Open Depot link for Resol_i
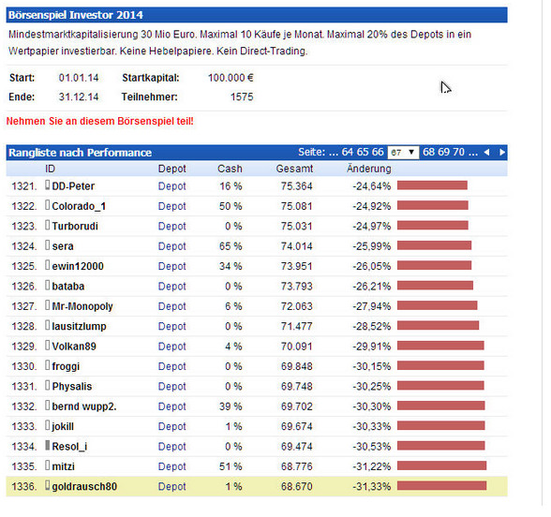This screenshot has width=551, height=517. (171, 447)
